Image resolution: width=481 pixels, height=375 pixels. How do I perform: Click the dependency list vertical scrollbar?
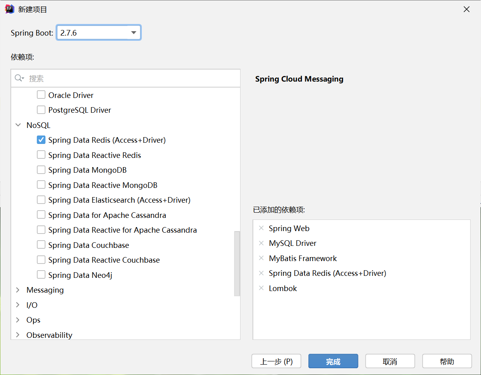237,263
